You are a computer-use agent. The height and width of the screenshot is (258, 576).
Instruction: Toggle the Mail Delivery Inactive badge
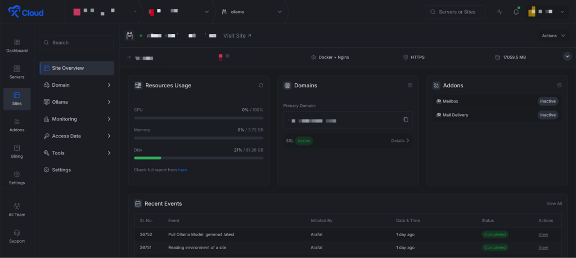click(547, 115)
